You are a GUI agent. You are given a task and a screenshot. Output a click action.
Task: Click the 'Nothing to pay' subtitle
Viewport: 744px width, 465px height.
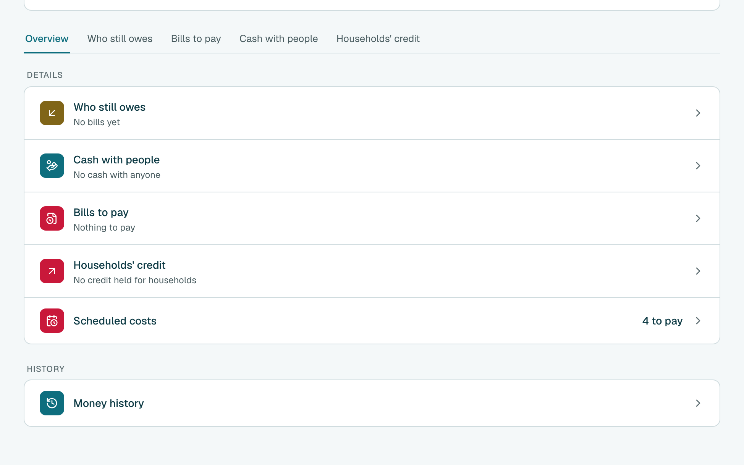click(104, 228)
